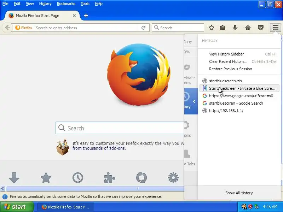
Task: Open the View menu
Action: [30, 4]
